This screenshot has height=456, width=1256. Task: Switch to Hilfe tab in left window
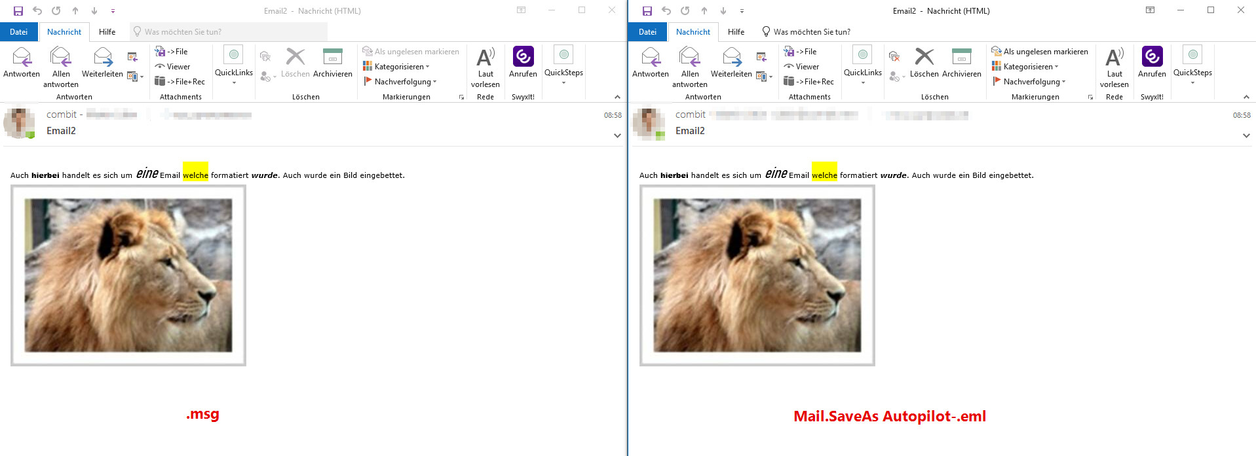pyautogui.click(x=107, y=32)
